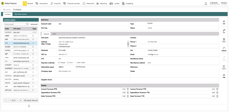The image size is (229, 112).
Task: Click the Period 3 indicator
Action: coord(224,3)
